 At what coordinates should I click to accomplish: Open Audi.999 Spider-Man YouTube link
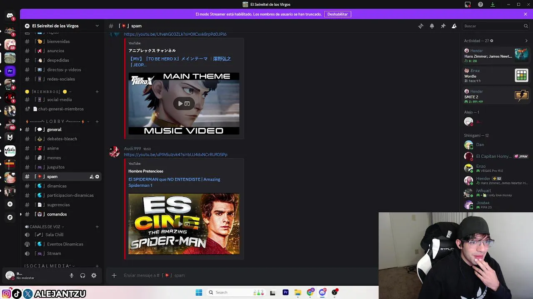[176, 154]
